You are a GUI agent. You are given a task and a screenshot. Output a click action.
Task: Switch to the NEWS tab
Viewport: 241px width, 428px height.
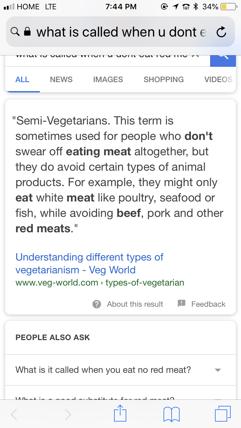point(61,80)
